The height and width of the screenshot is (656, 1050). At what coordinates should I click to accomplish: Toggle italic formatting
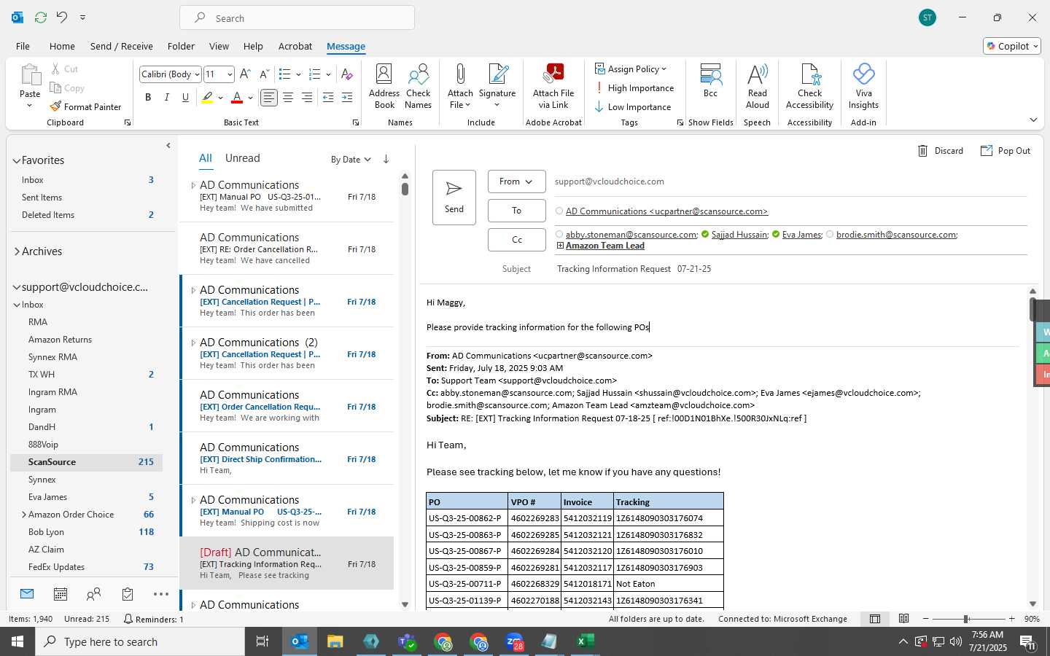pos(167,97)
